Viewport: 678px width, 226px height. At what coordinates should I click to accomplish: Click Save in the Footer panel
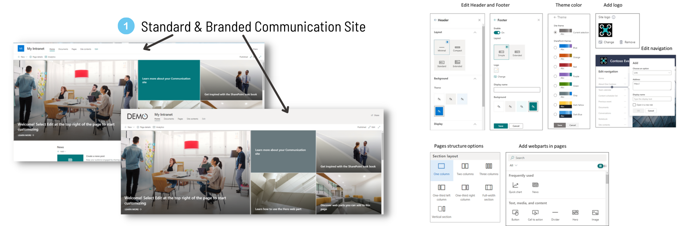point(501,126)
